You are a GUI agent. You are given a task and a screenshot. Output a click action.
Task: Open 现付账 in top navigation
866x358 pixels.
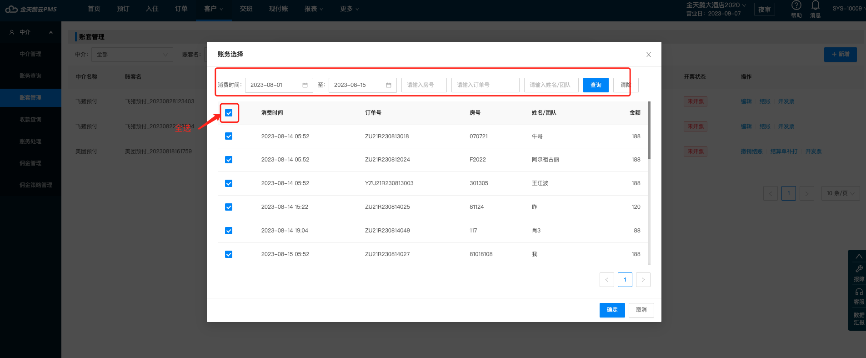point(279,9)
